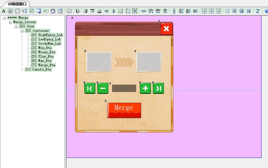Align selected controls to bottom edges
Viewport: 268px width, 168px height.
click(x=99, y=11)
